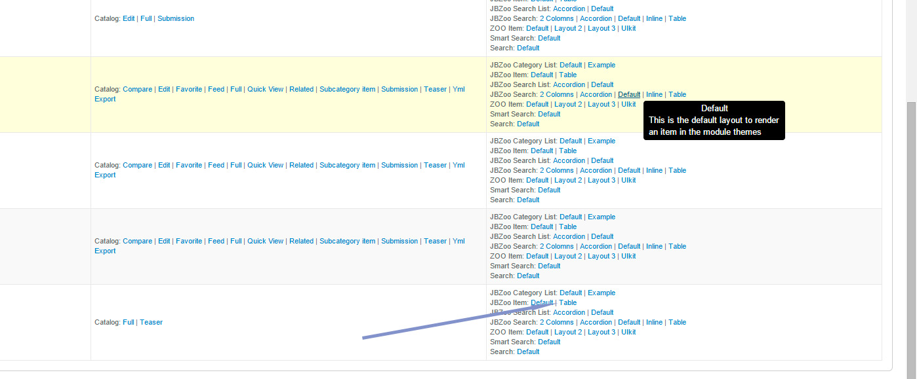This screenshot has width=917, height=379.
Task: Open Teaser link in the Full/Teaser catalog row
Action: tap(151, 322)
